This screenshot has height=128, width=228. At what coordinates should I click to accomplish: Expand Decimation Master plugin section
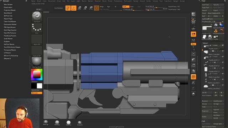coord(10,25)
